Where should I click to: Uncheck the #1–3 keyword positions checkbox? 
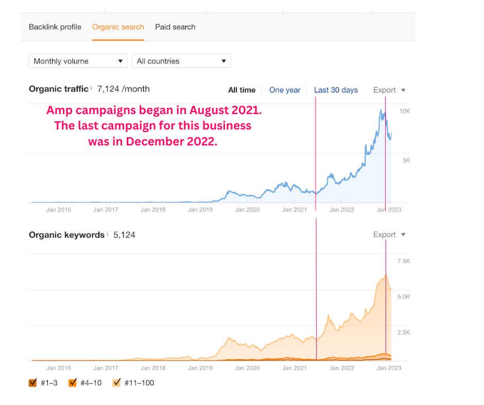33,382
